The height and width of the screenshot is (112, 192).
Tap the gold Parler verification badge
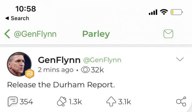click(x=29, y=74)
